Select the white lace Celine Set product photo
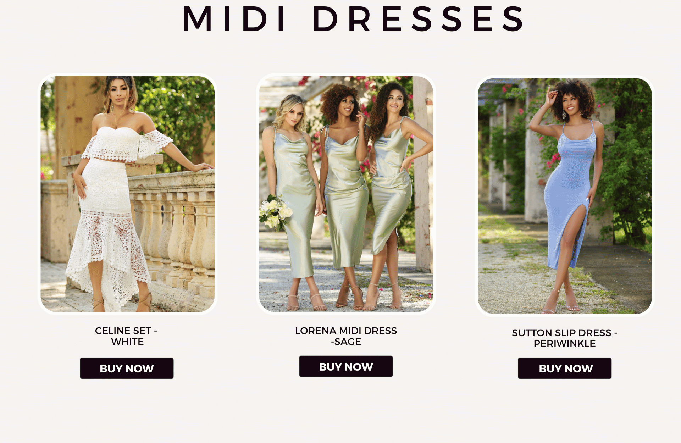This screenshot has width=681, height=443. (x=128, y=194)
